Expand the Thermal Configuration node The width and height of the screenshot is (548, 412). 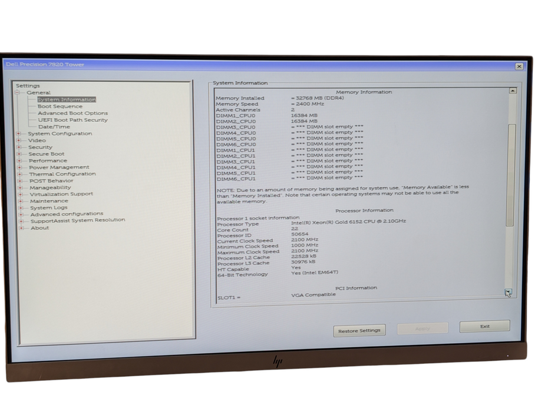[x=20, y=174]
